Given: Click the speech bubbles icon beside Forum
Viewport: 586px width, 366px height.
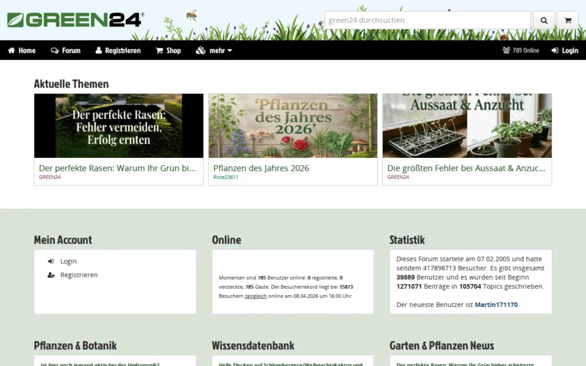Looking at the screenshot, I should 54,50.
